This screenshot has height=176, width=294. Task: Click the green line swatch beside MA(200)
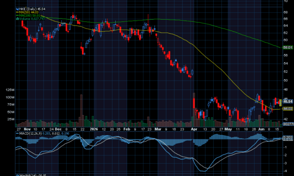[x=17, y=15]
